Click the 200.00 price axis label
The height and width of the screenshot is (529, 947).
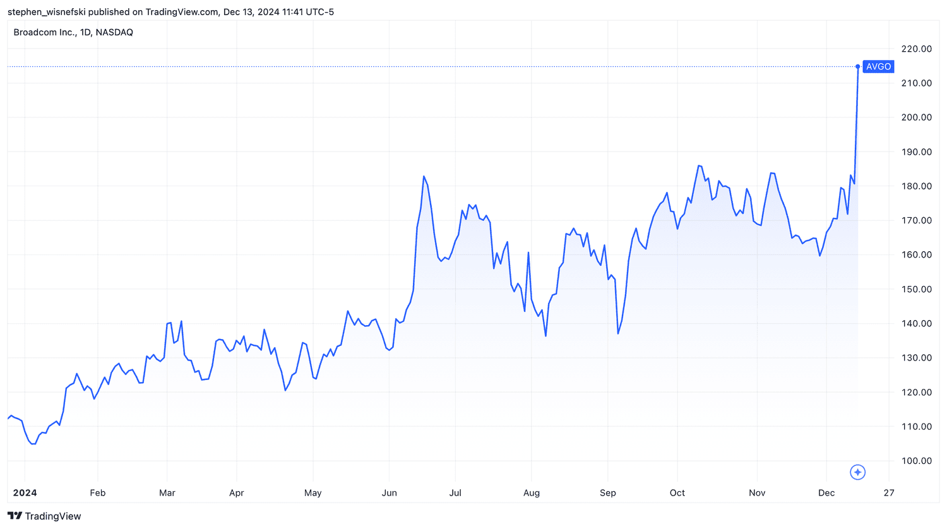917,117
